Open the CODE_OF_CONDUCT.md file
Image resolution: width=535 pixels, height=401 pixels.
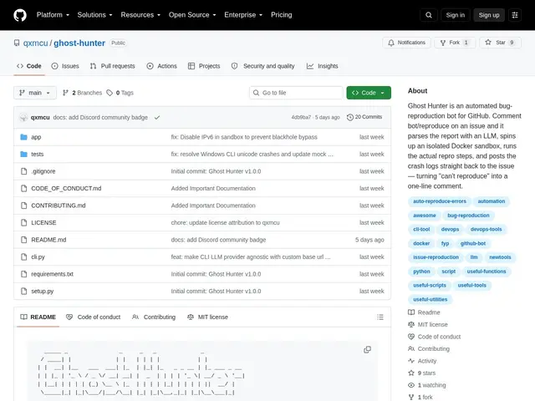tap(66, 188)
